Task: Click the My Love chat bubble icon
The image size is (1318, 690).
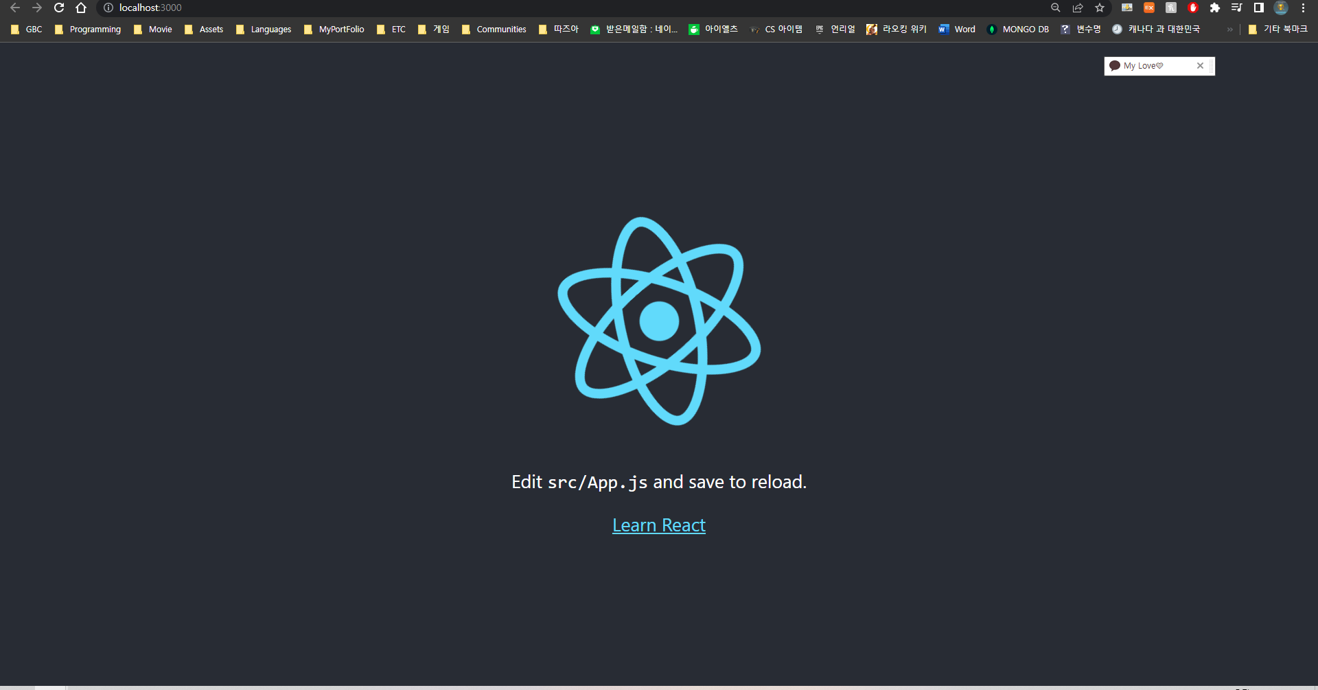Action: click(x=1115, y=66)
